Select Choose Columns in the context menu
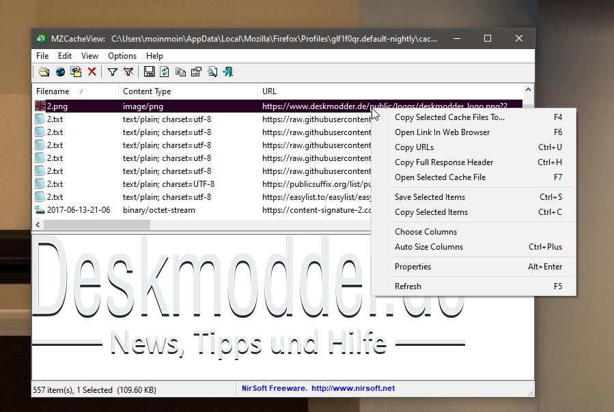This screenshot has width=614, height=412. click(474, 232)
